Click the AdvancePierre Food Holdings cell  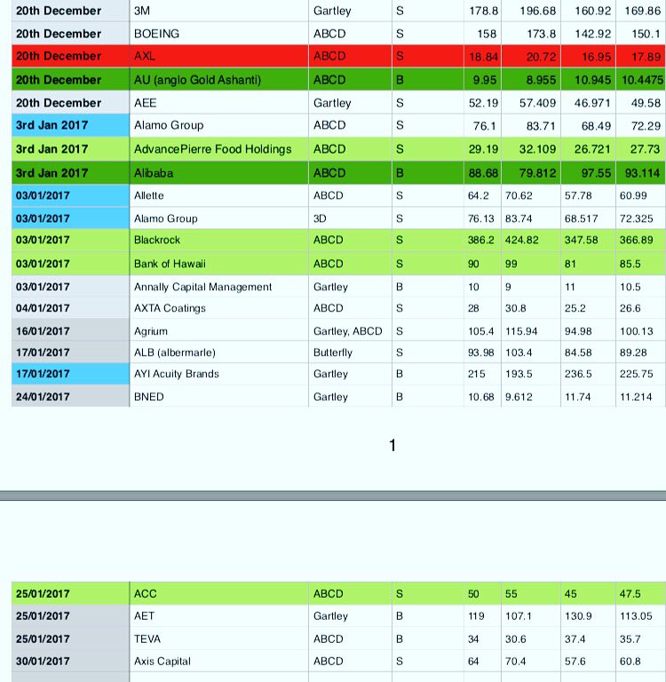coord(218,149)
